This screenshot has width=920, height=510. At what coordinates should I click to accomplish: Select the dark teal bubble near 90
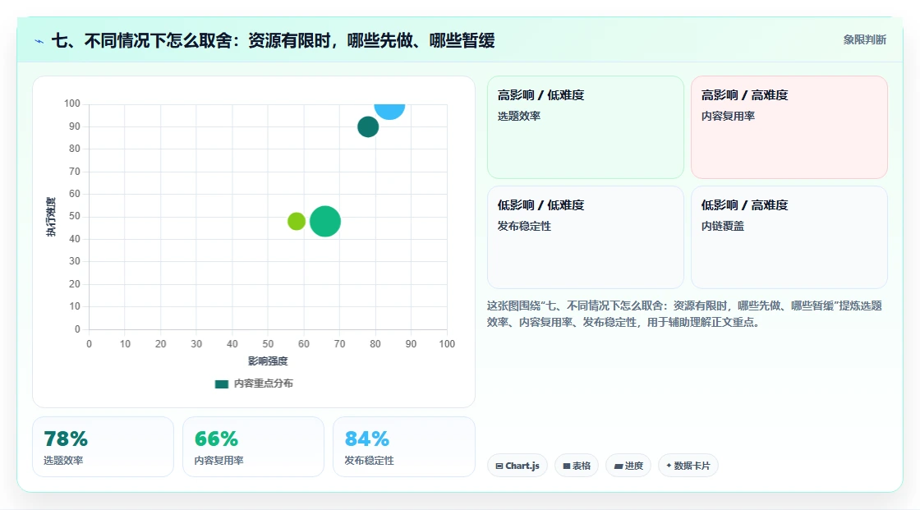368,126
